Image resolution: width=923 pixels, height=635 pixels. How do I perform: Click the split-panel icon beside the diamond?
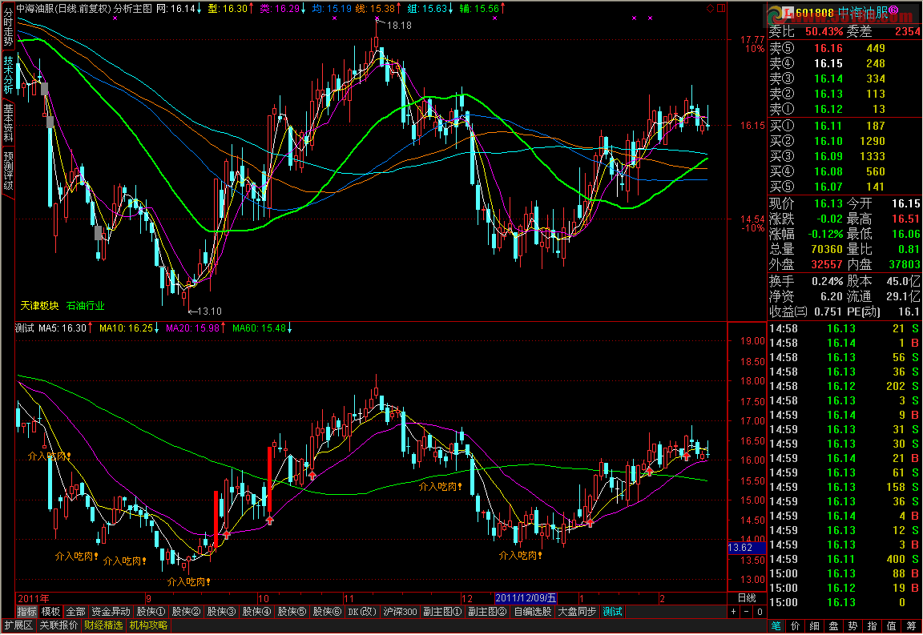coord(719,9)
